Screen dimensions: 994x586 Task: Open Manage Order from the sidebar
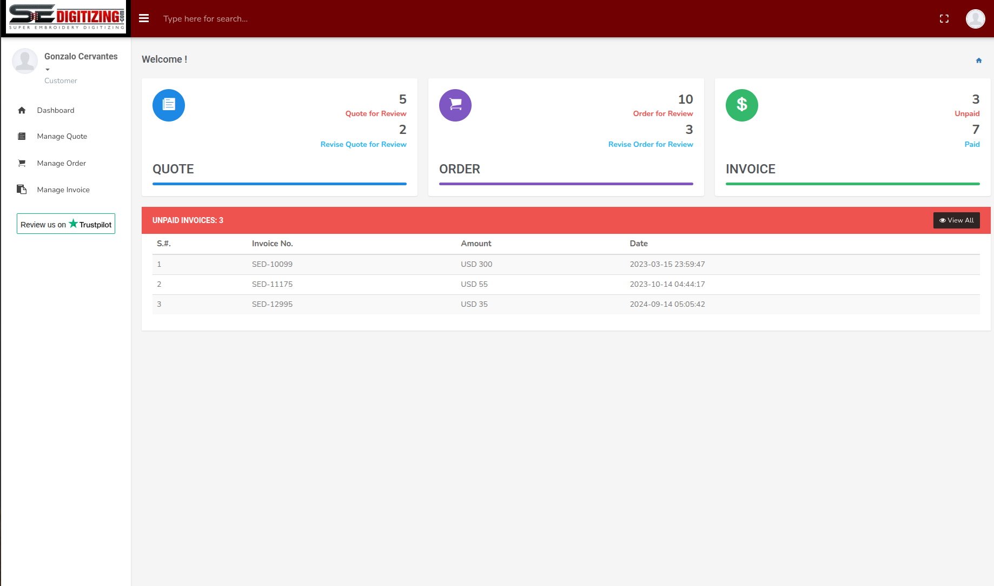pos(61,163)
